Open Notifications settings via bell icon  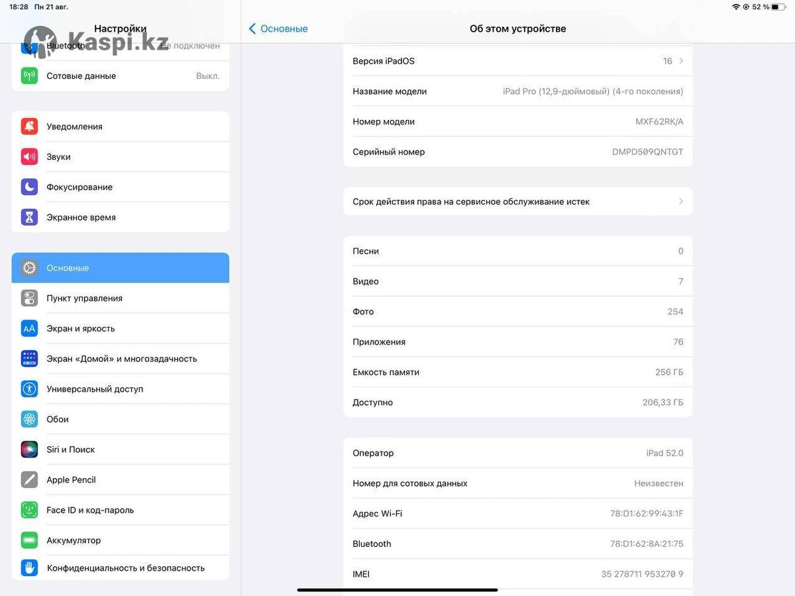[x=29, y=126]
